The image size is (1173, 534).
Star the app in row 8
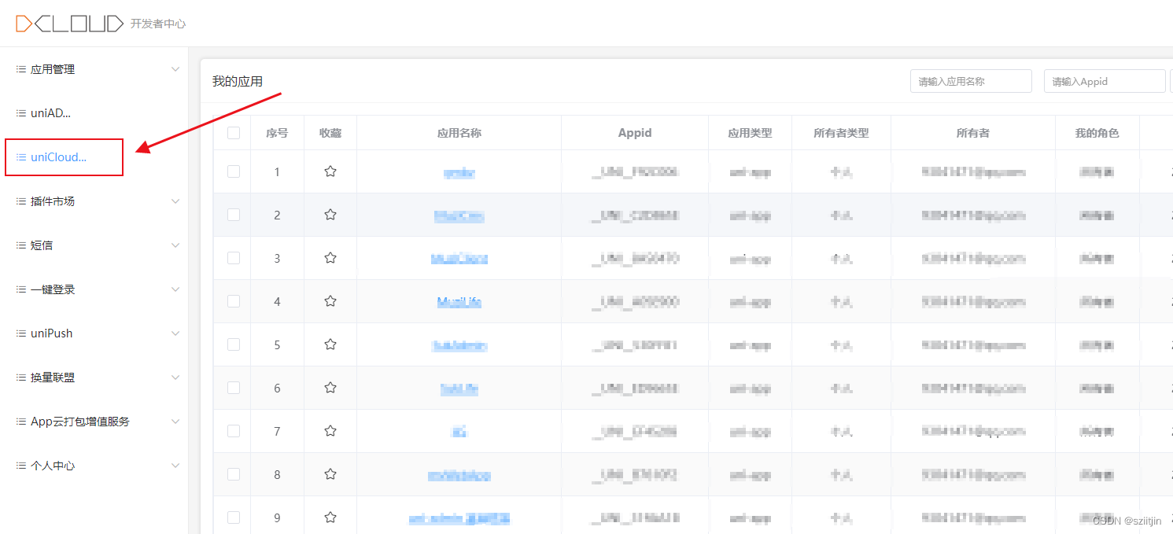pos(330,473)
